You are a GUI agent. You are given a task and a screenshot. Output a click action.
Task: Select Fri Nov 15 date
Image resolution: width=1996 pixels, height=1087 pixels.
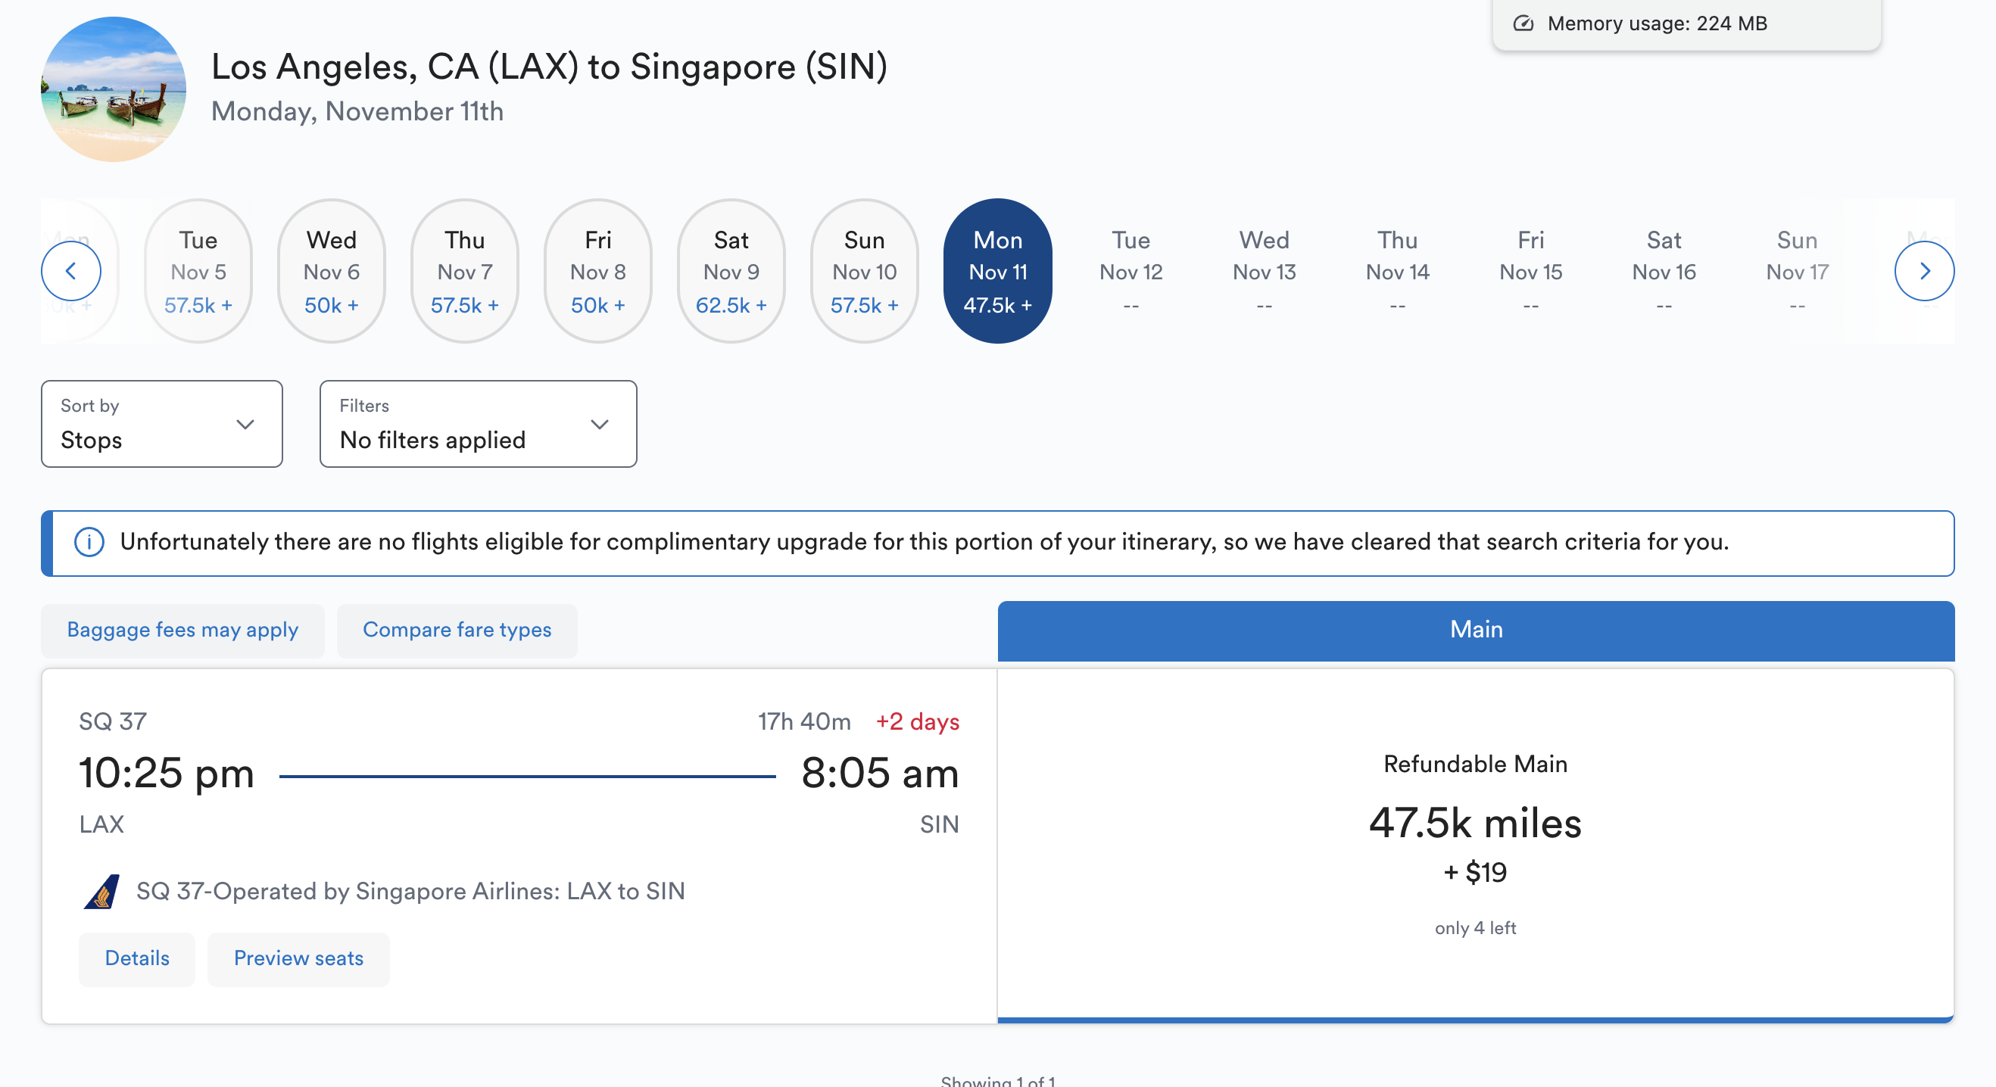pyautogui.click(x=1531, y=271)
